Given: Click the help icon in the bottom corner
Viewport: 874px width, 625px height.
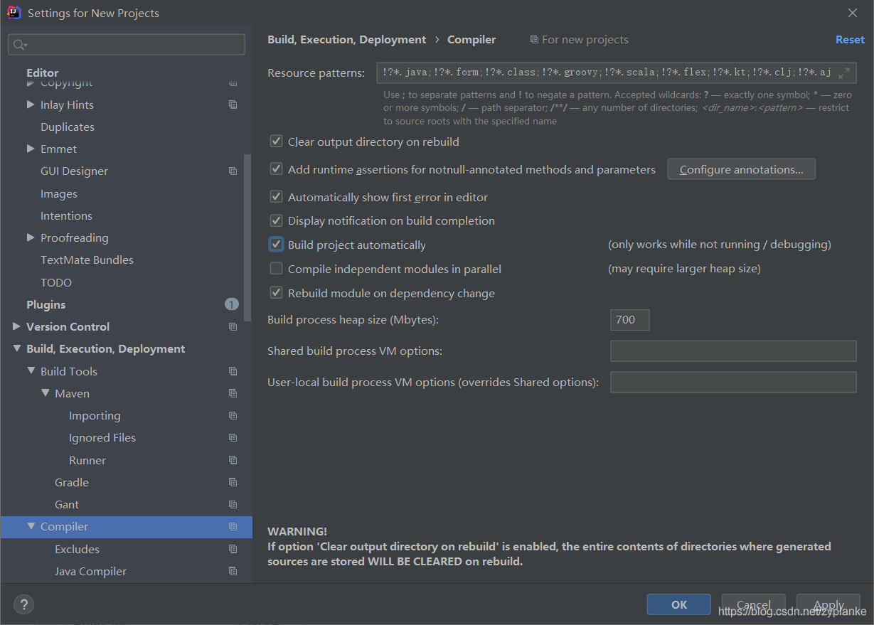Looking at the screenshot, I should [x=23, y=604].
